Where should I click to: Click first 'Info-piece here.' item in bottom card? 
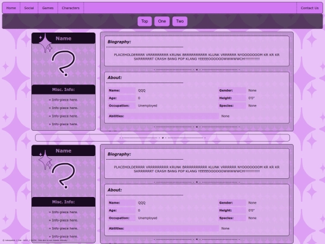pyautogui.click(x=63, y=212)
